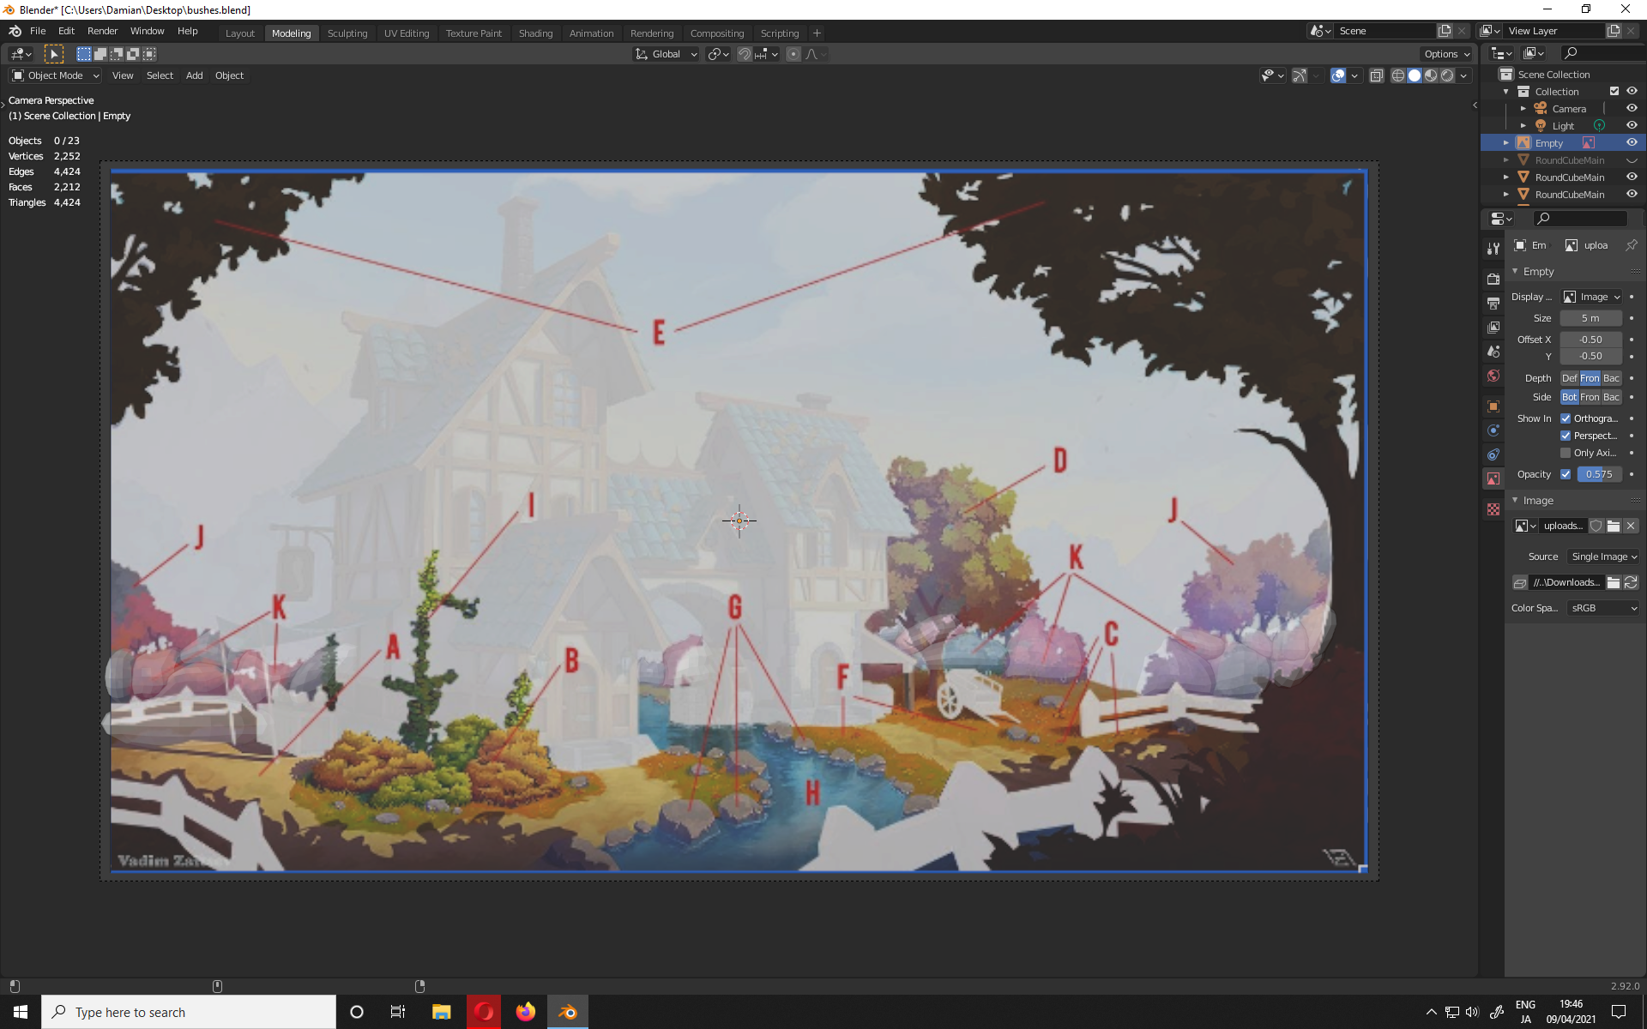Click the Windows taskbar search box
Image resolution: width=1647 pixels, height=1029 pixels.
point(189,1012)
